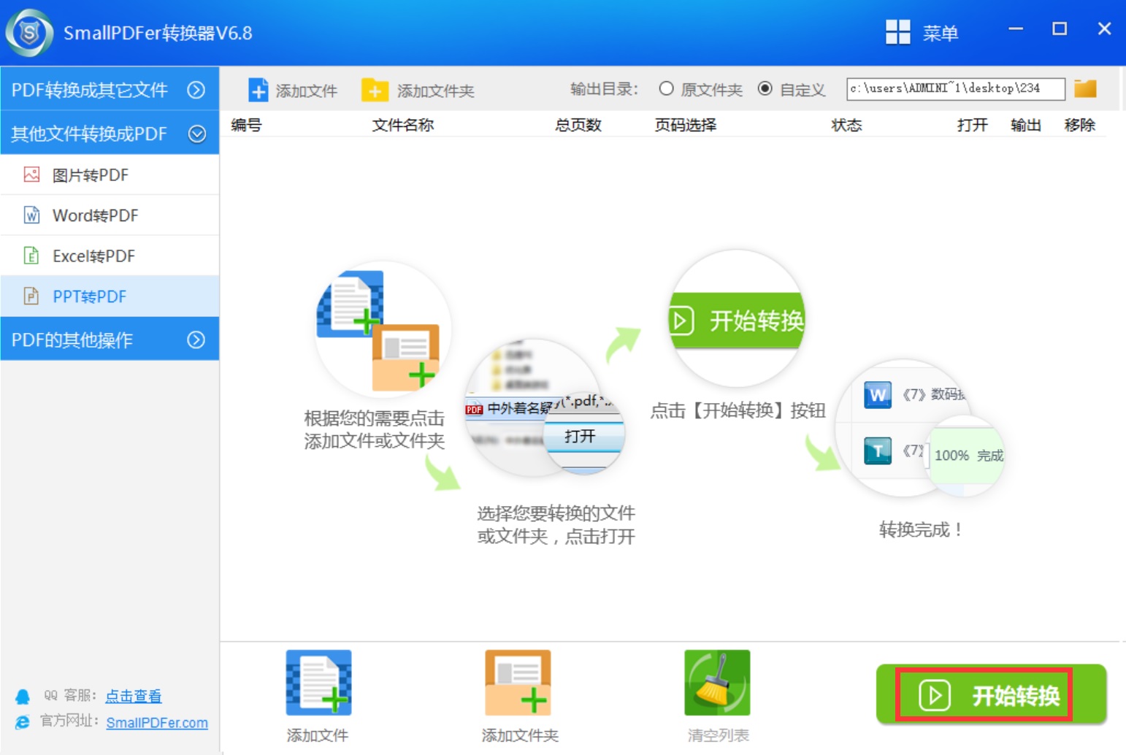Select Word转PDF in the sidebar
The image size is (1126, 755).
[110, 215]
